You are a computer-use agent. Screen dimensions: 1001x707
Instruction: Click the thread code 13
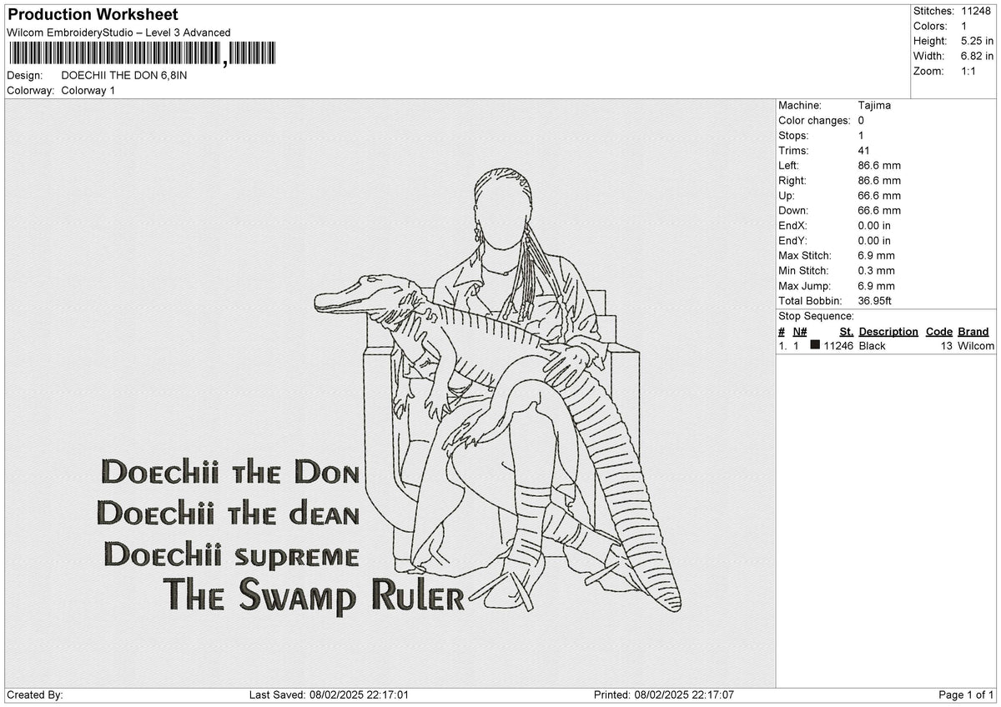click(946, 346)
